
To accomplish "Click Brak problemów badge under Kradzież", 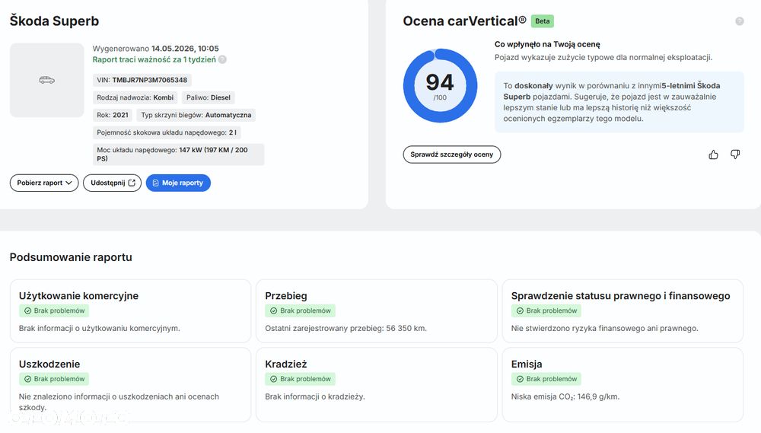I will [x=300, y=379].
